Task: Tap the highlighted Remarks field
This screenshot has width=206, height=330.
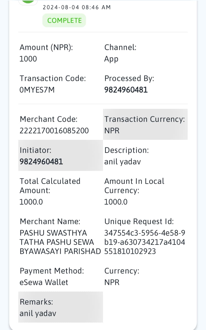Action: pyautogui.click(x=61, y=307)
